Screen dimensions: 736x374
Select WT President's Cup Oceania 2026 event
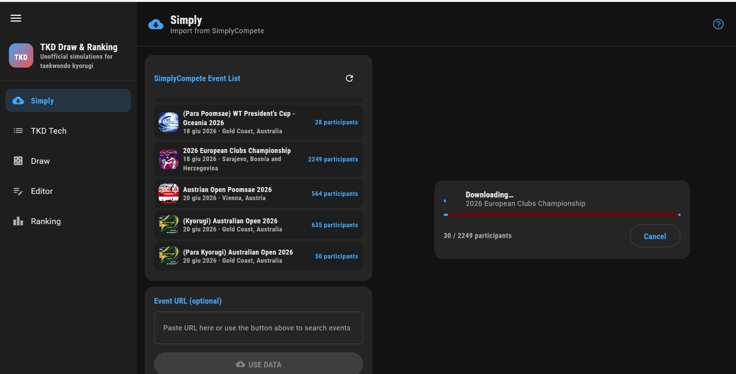pyautogui.click(x=258, y=122)
